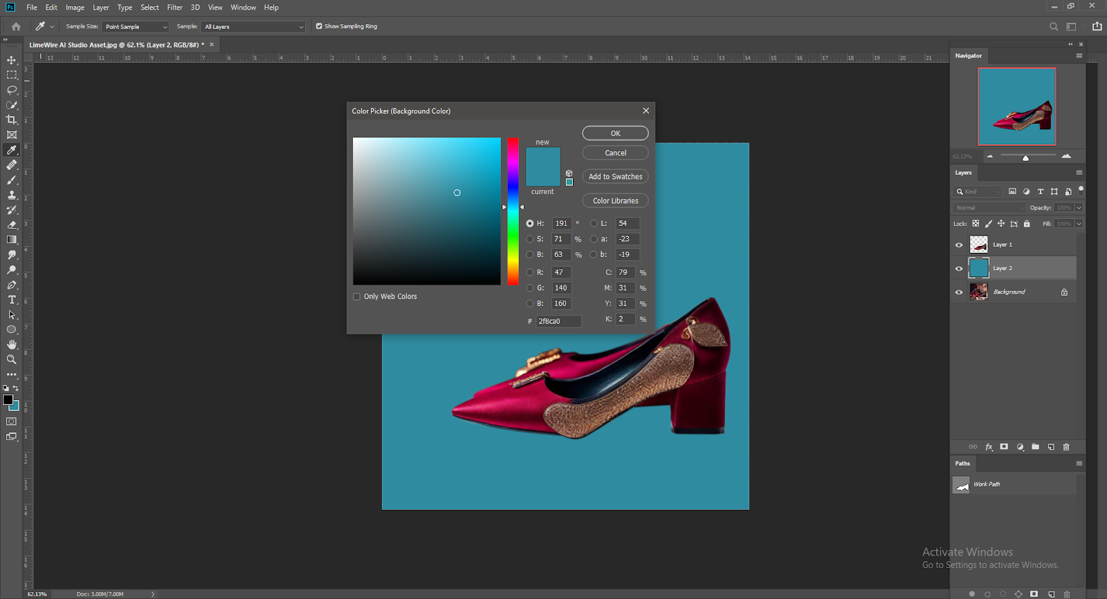The height and width of the screenshot is (599, 1107).
Task: Select the Zoom tool
Action: click(12, 359)
